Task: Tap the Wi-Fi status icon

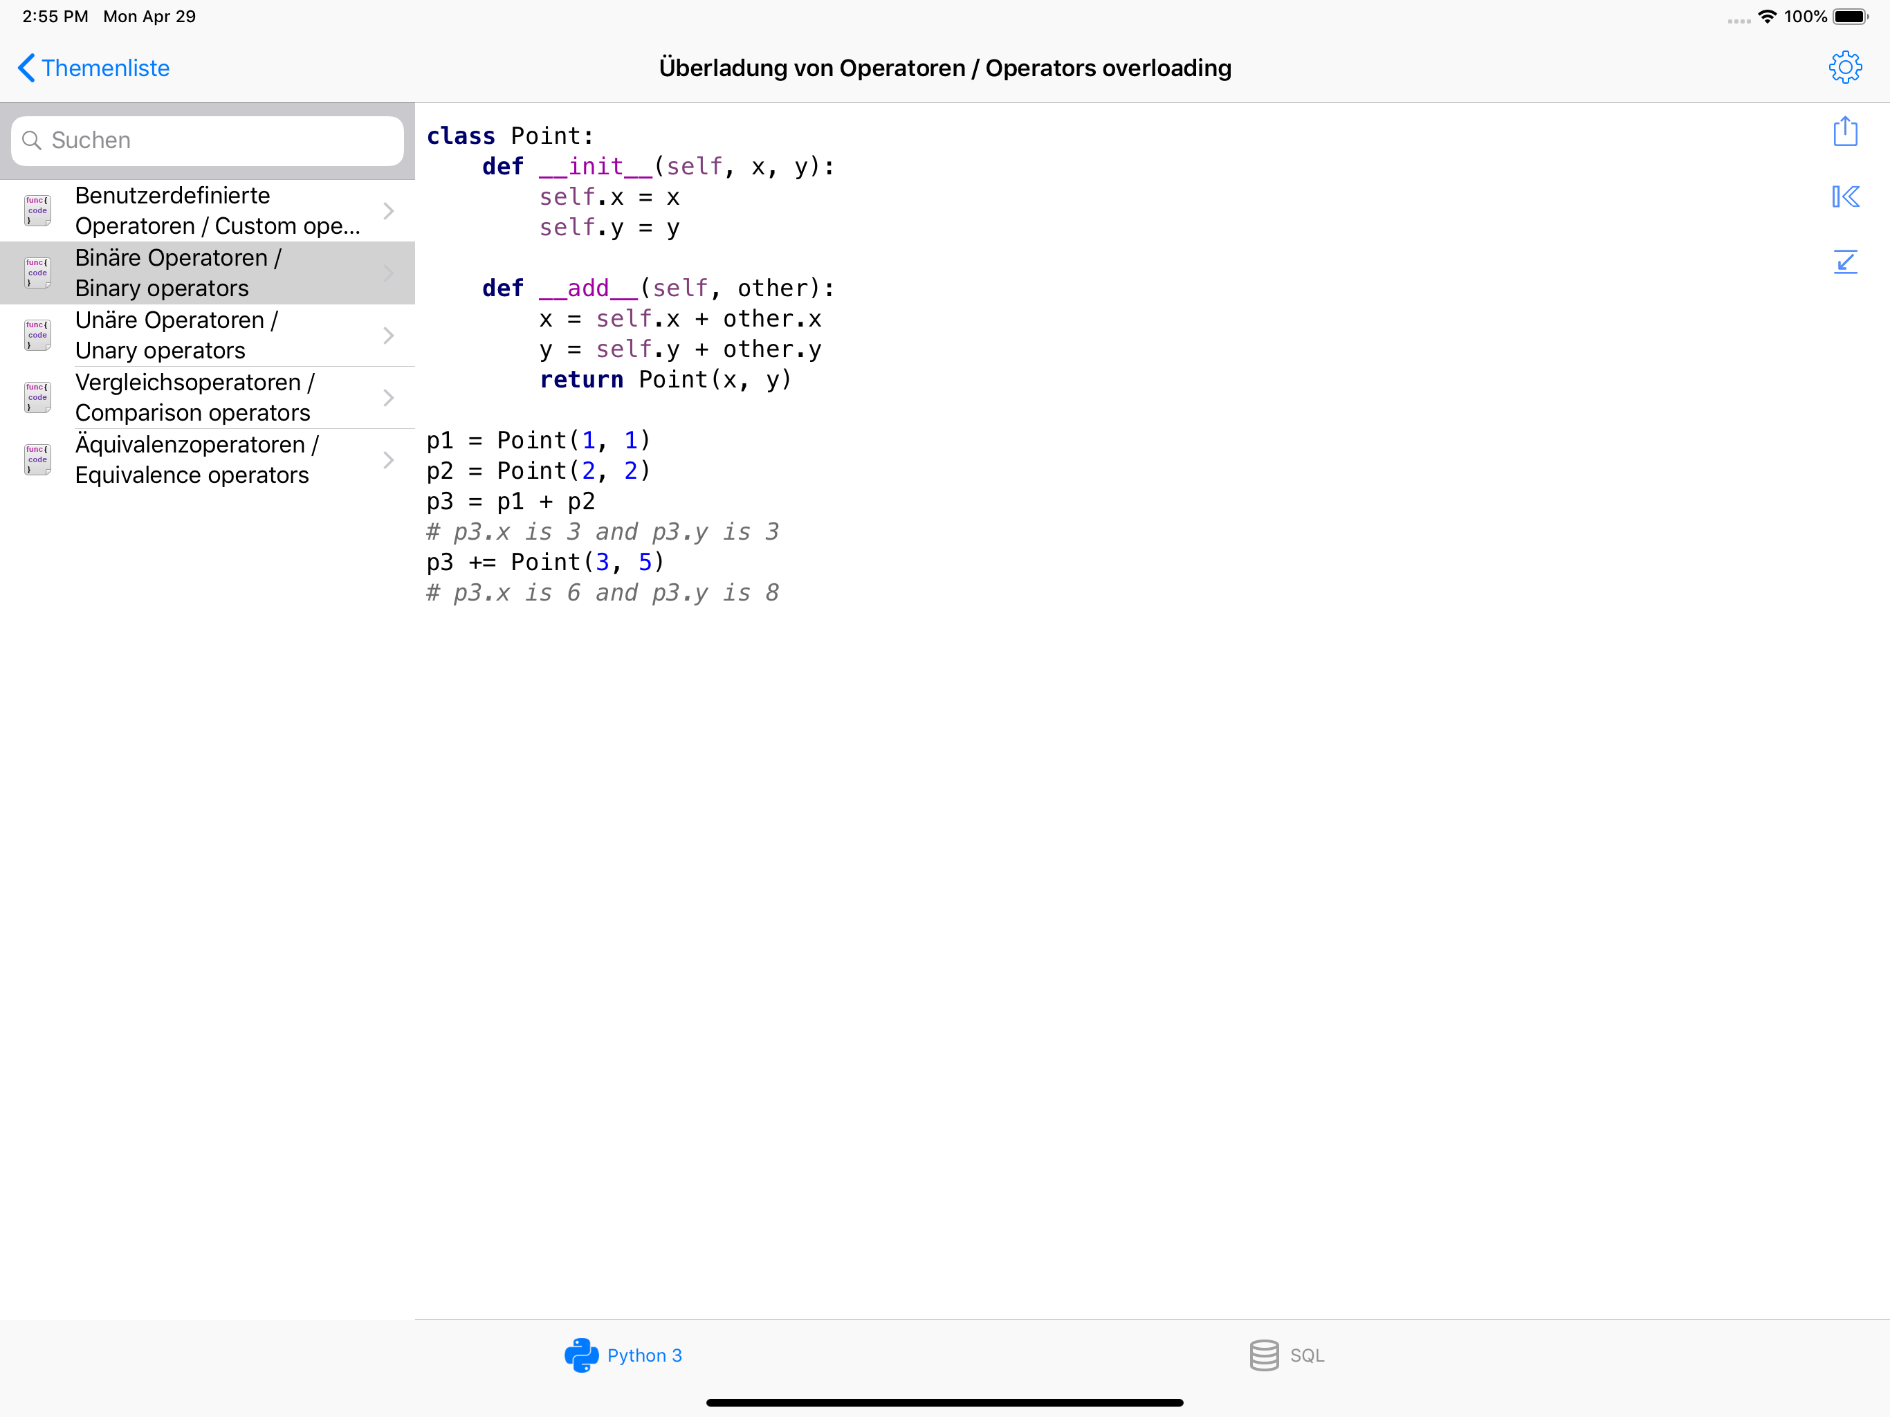Action: click(x=1767, y=15)
